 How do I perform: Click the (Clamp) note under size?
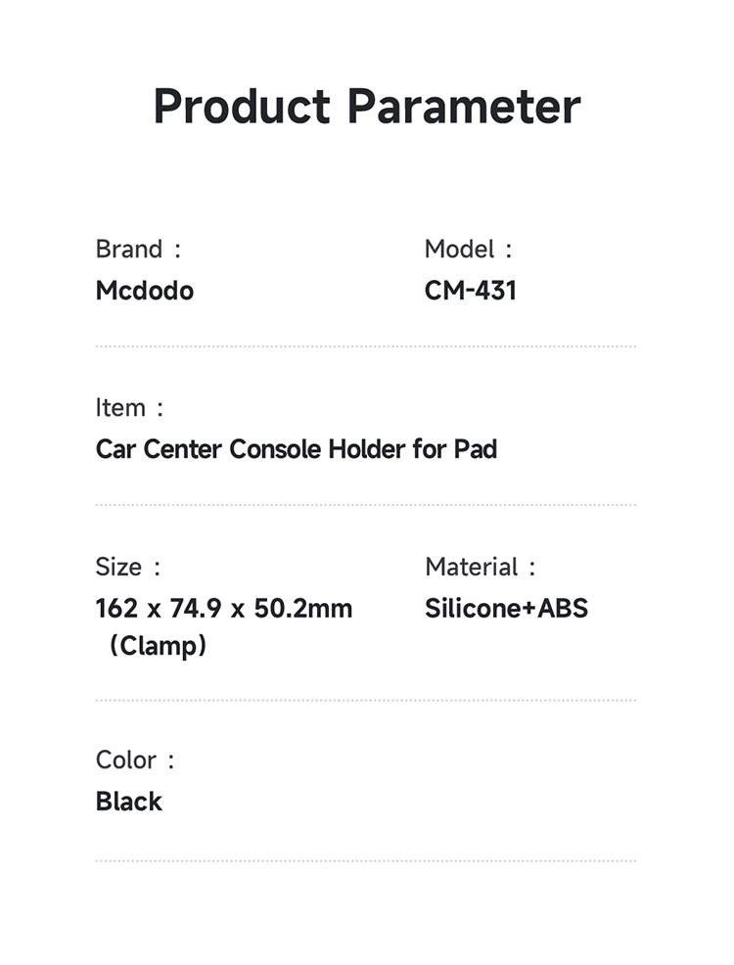(x=158, y=647)
